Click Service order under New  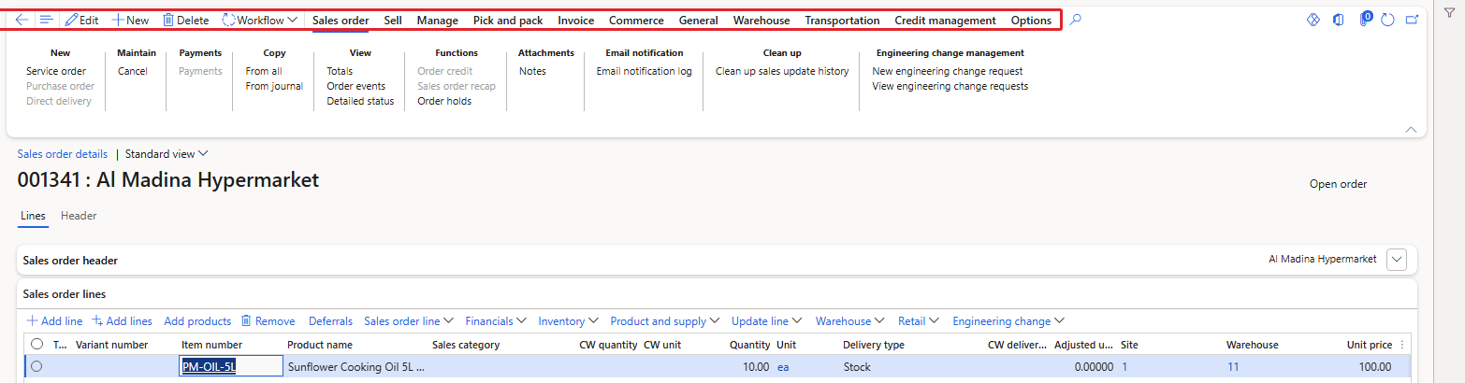coord(56,71)
